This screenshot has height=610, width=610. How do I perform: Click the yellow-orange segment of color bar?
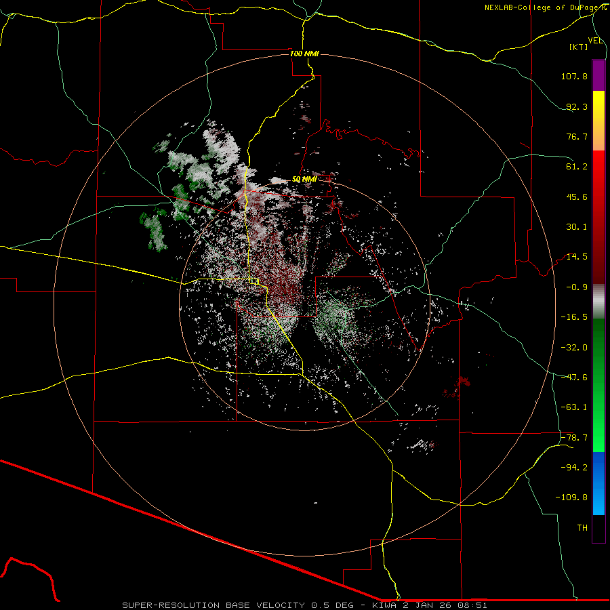[x=598, y=121]
